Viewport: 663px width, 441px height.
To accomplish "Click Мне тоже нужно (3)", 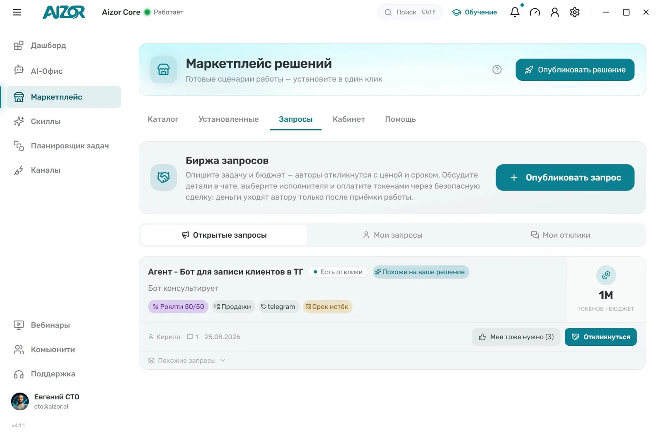I will 516,337.
